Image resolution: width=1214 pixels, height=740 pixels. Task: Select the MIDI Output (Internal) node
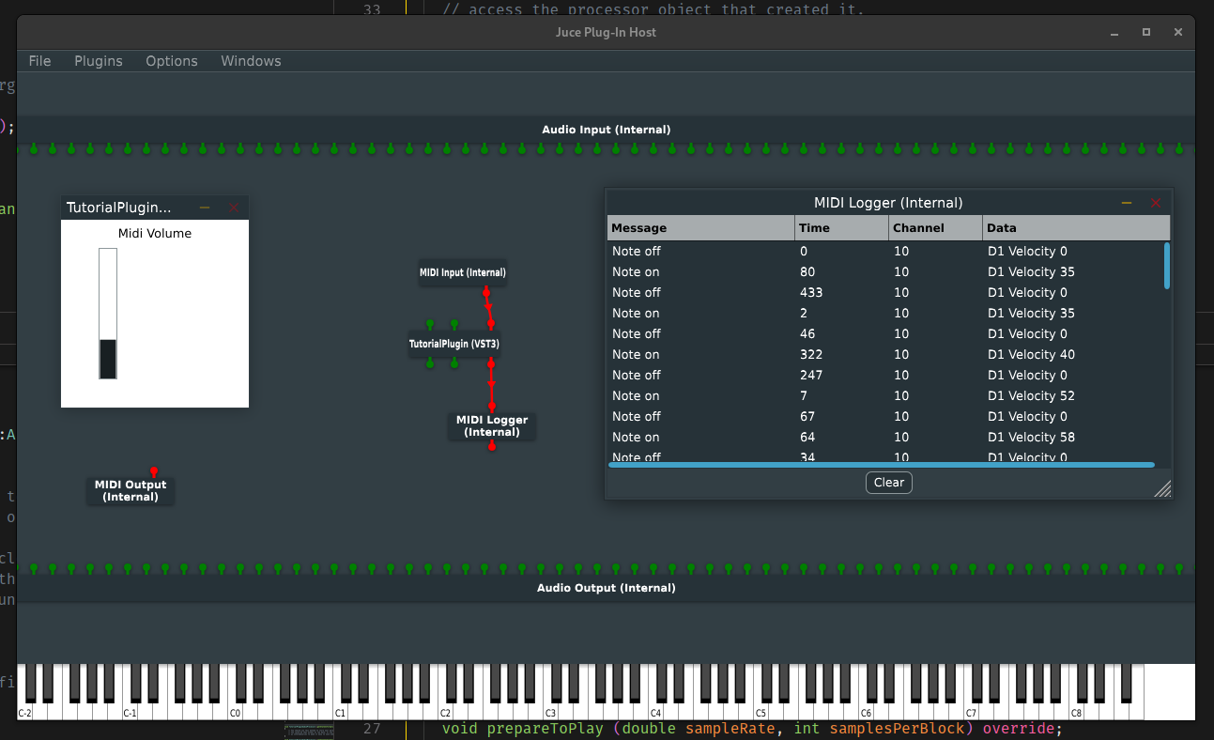pyautogui.click(x=131, y=491)
